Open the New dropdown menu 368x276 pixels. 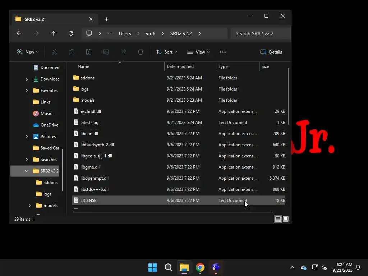tap(28, 52)
